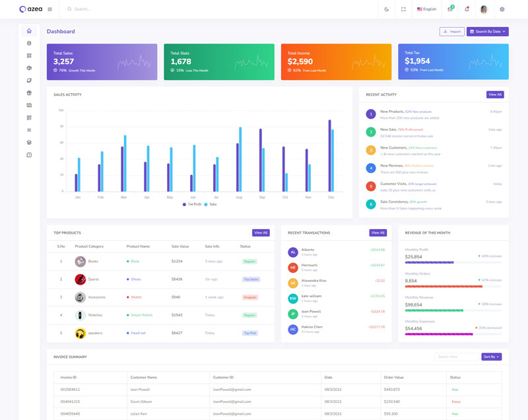This screenshot has width=528, height=420.
Task: Enter fullscreen mode via header icon
Action: pos(403,9)
